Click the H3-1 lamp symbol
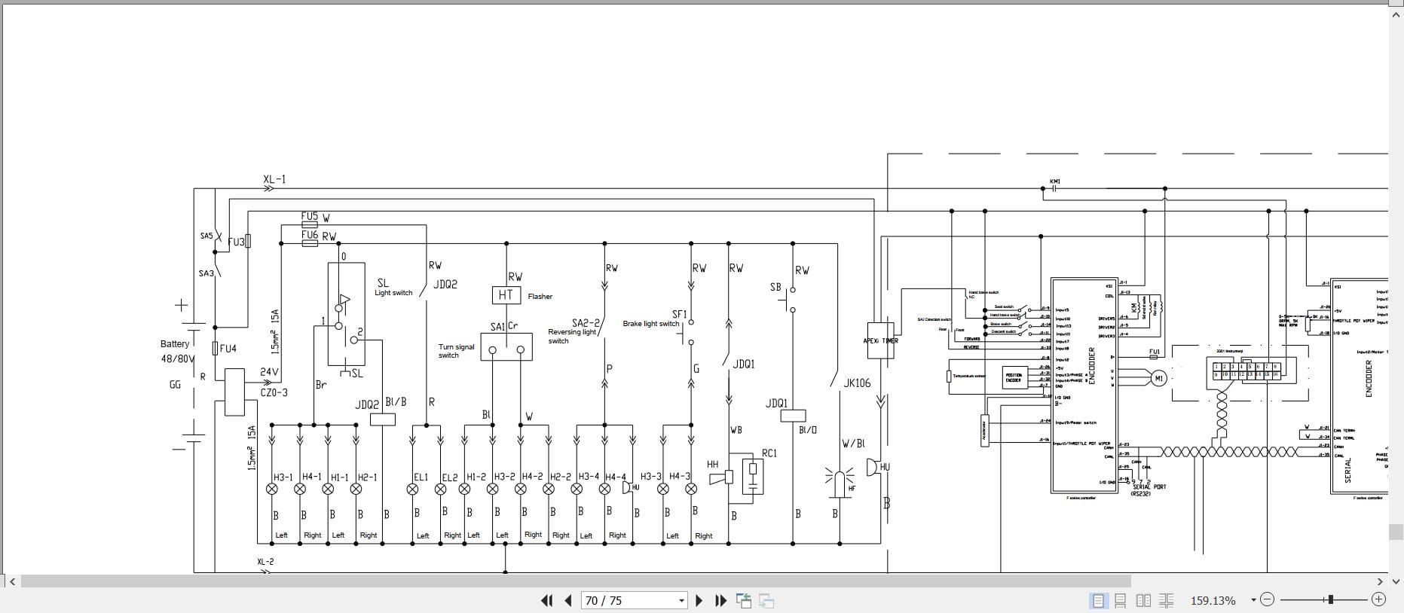The height and width of the screenshot is (613, 1404). coord(272,489)
